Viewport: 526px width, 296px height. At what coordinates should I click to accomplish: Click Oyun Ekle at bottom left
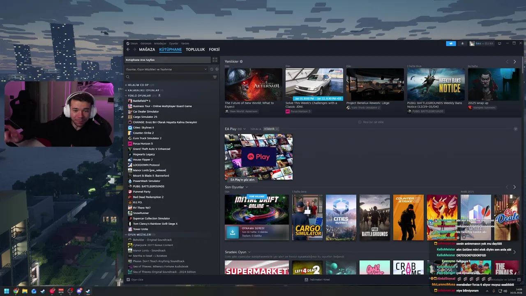(135, 280)
